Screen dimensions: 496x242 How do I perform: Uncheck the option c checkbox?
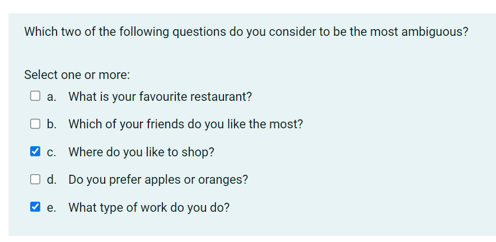tap(35, 151)
